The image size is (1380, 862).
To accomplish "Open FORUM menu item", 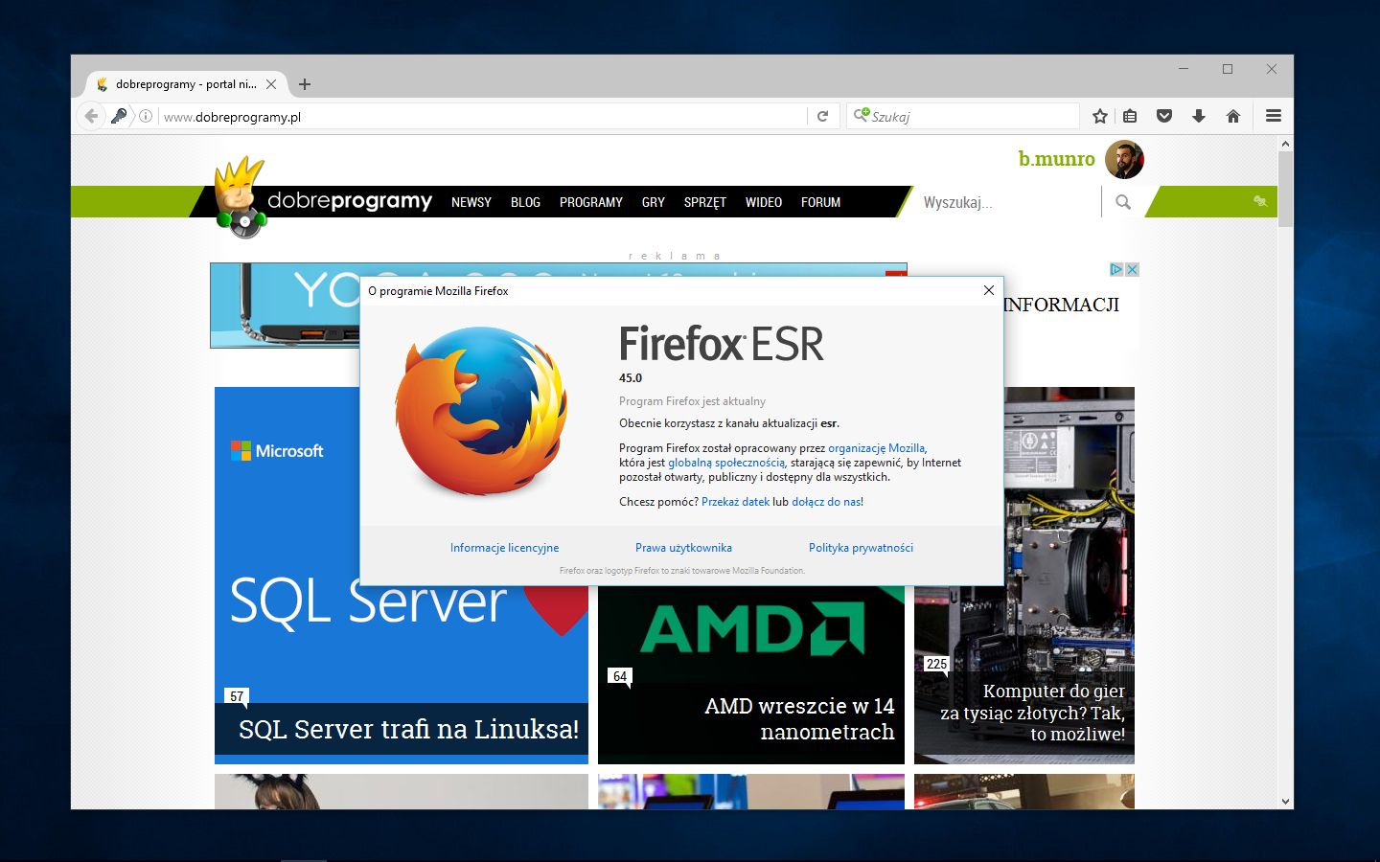I will tap(821, 202).
